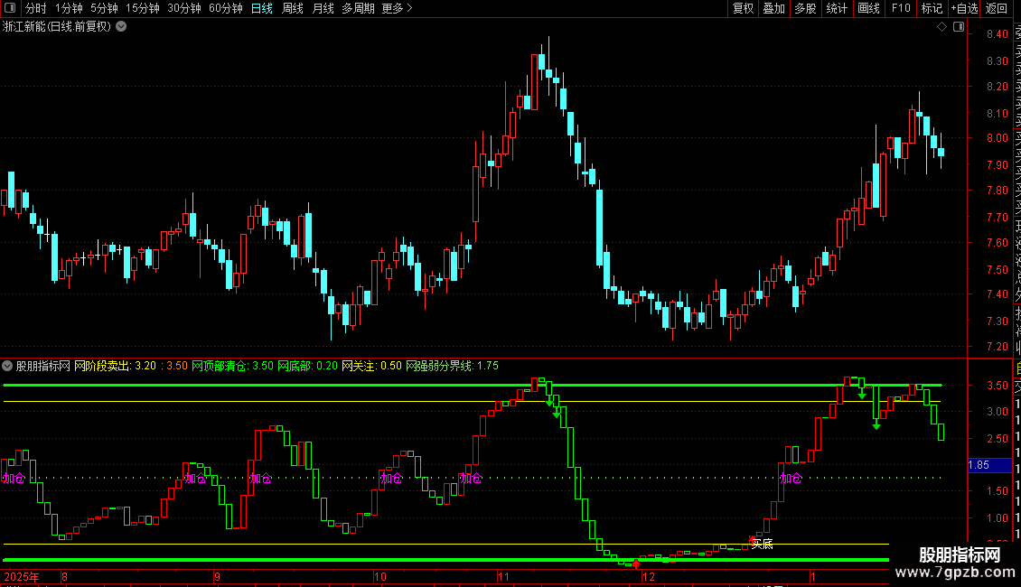Toggle the right info panel icon
Image resolution: width=1021 pixels, height=587 pixels.
pyautogui.click(x=959, y=27)
